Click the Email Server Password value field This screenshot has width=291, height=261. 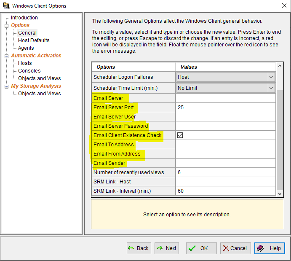coord(225,126)
